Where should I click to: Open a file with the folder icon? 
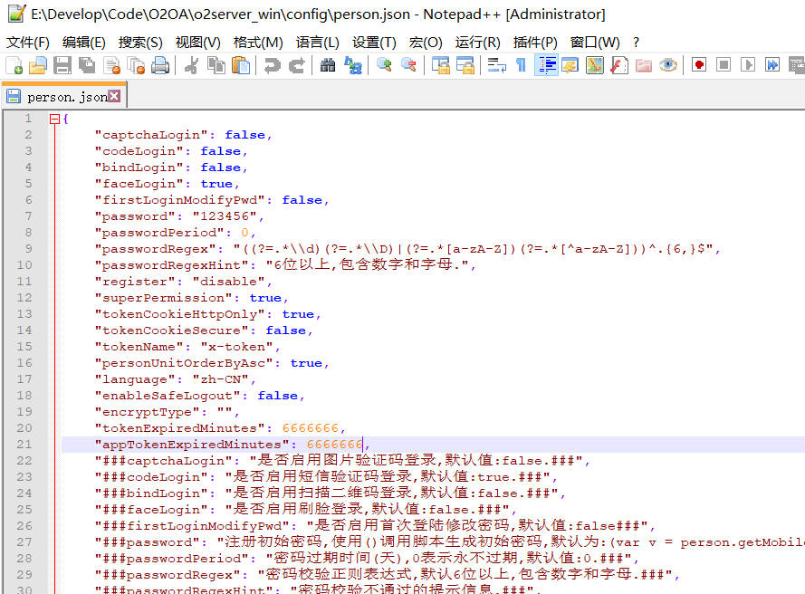point(38,65)
